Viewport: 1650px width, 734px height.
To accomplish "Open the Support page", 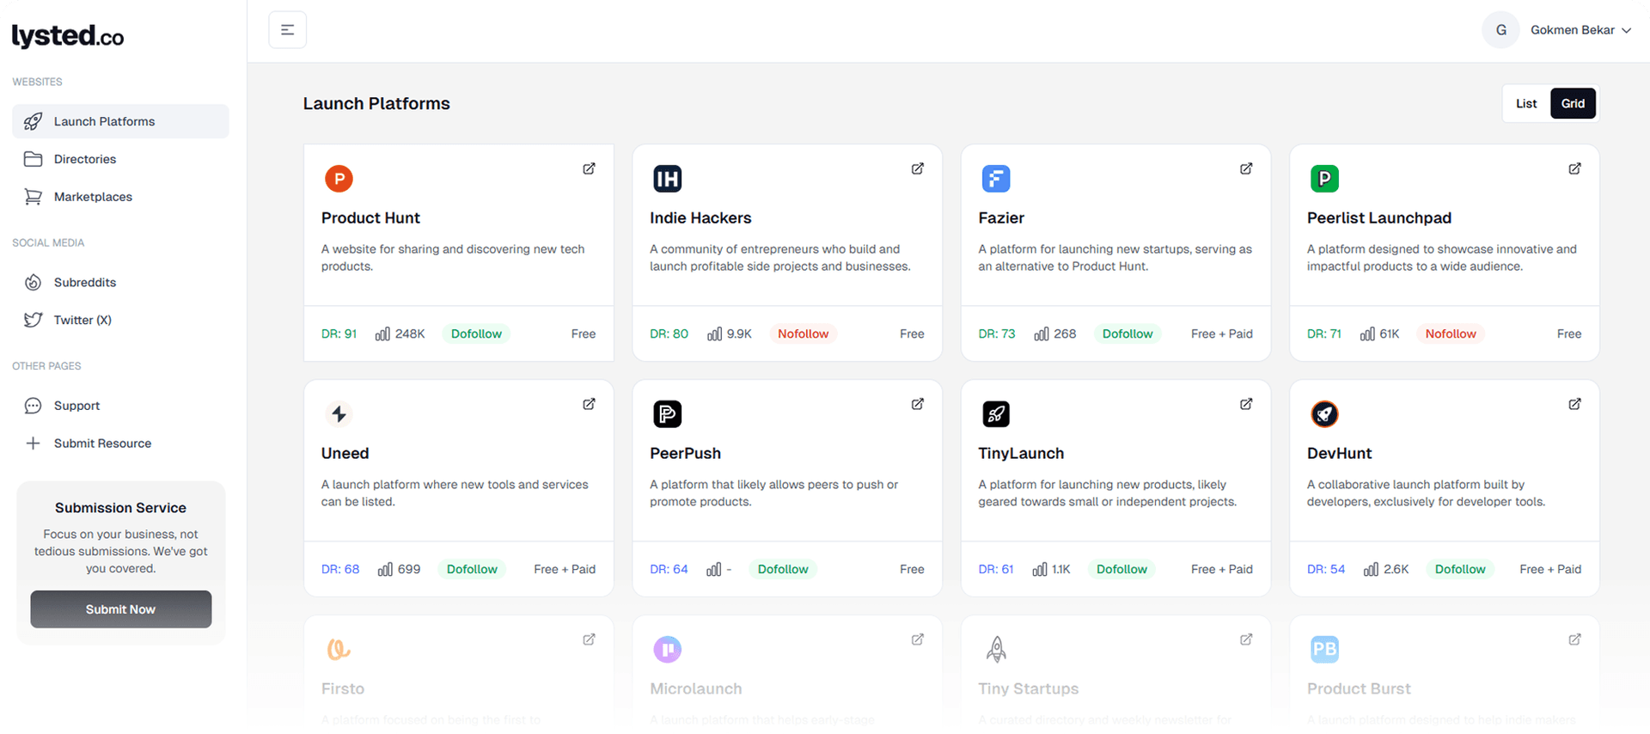I will tap(76, 406).
